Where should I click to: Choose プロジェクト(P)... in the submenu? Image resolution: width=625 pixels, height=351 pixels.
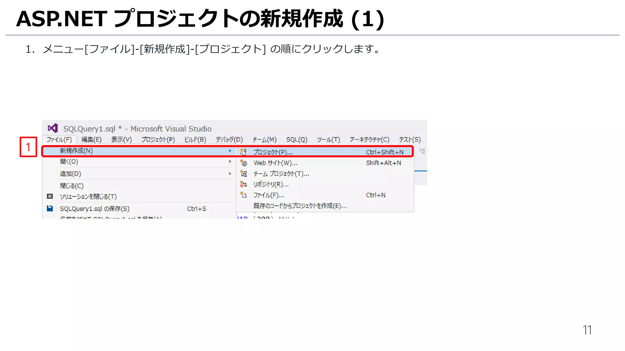[325, 152]
